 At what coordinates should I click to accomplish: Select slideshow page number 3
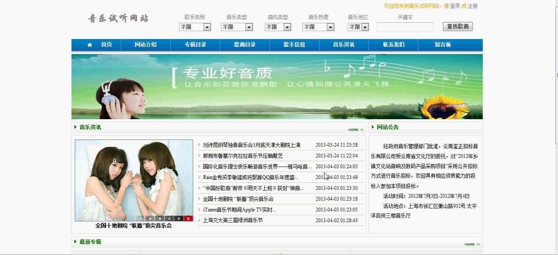pos(159,218)
